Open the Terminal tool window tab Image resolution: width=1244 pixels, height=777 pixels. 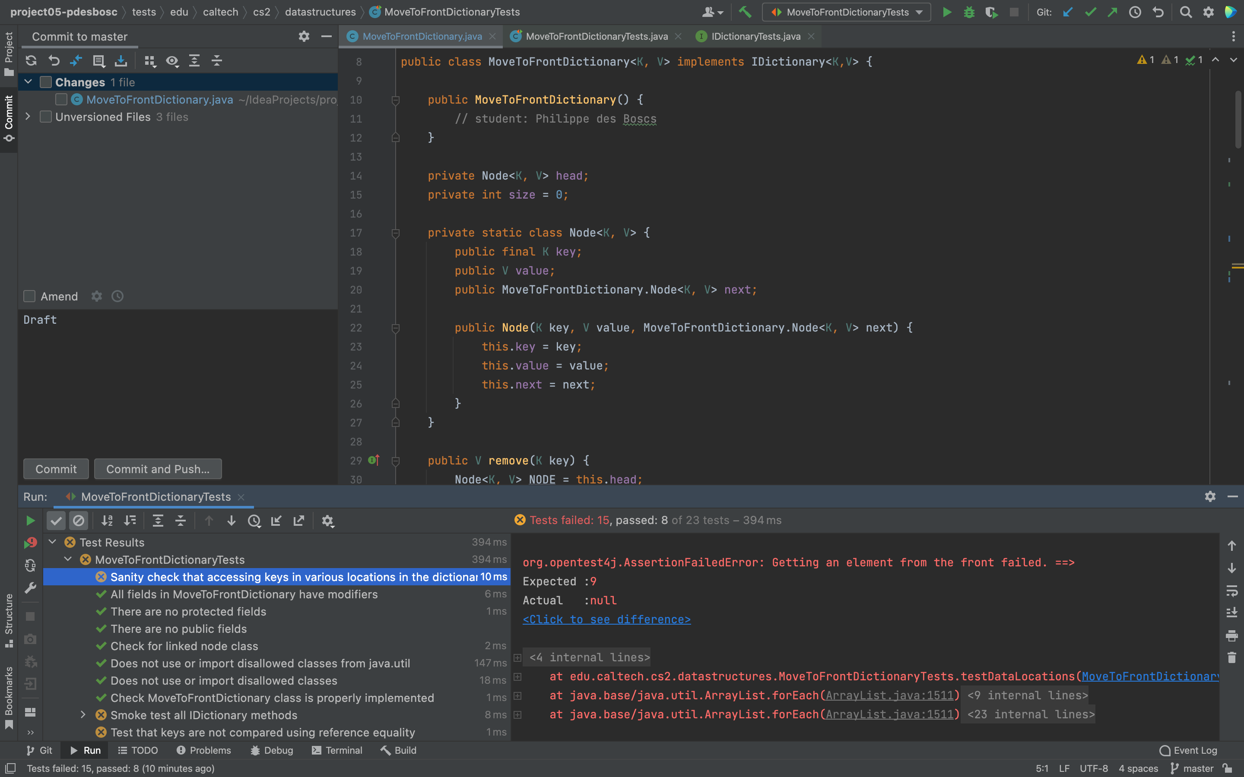point(337,750)
